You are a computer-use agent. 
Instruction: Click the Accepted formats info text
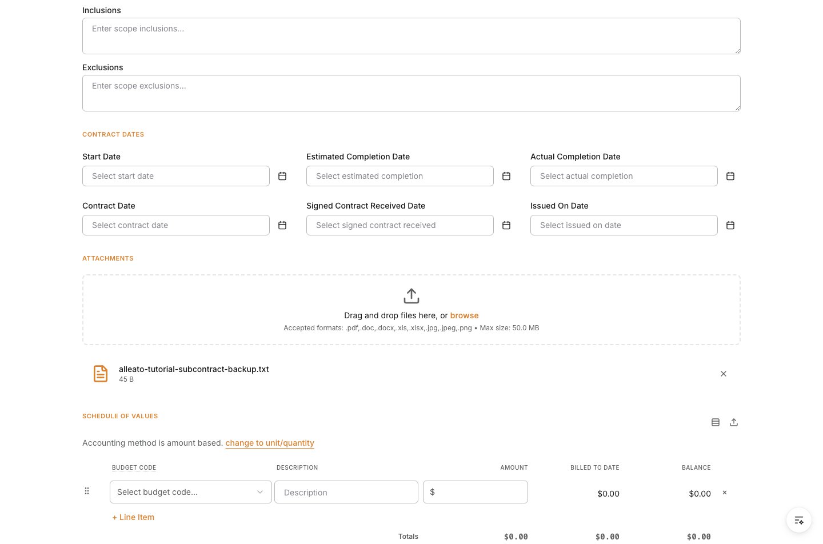pos(411,328)
